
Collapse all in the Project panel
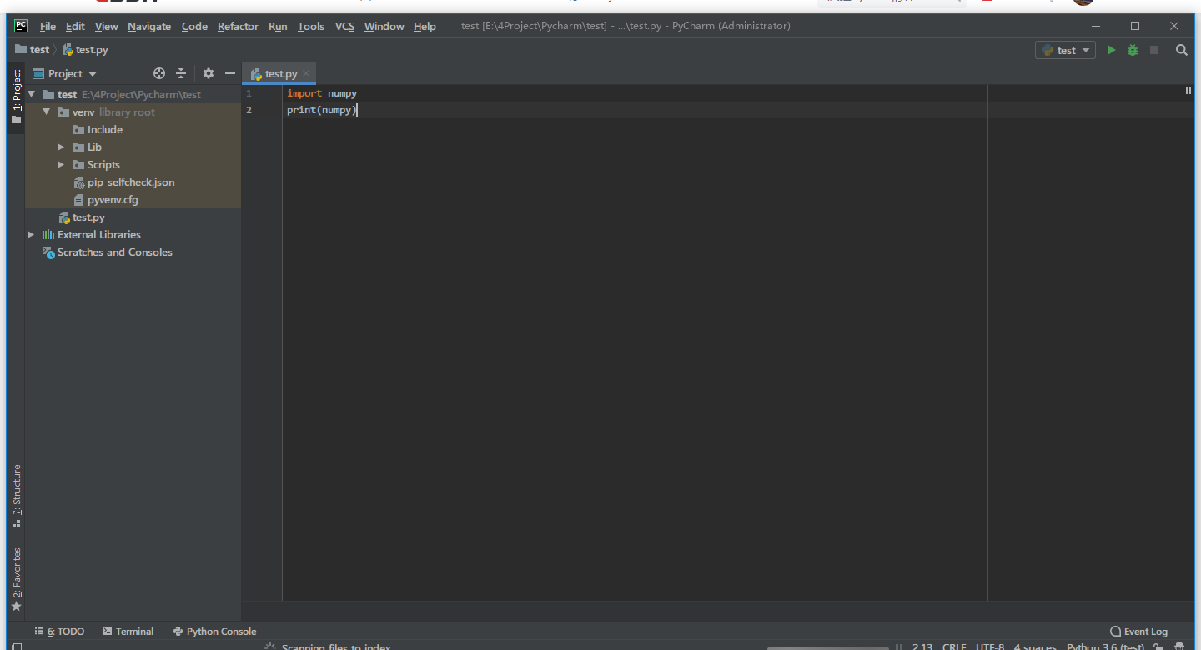[181, 73]
